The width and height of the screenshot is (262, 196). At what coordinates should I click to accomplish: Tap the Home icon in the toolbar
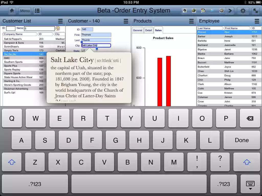[x=12, y=10]
